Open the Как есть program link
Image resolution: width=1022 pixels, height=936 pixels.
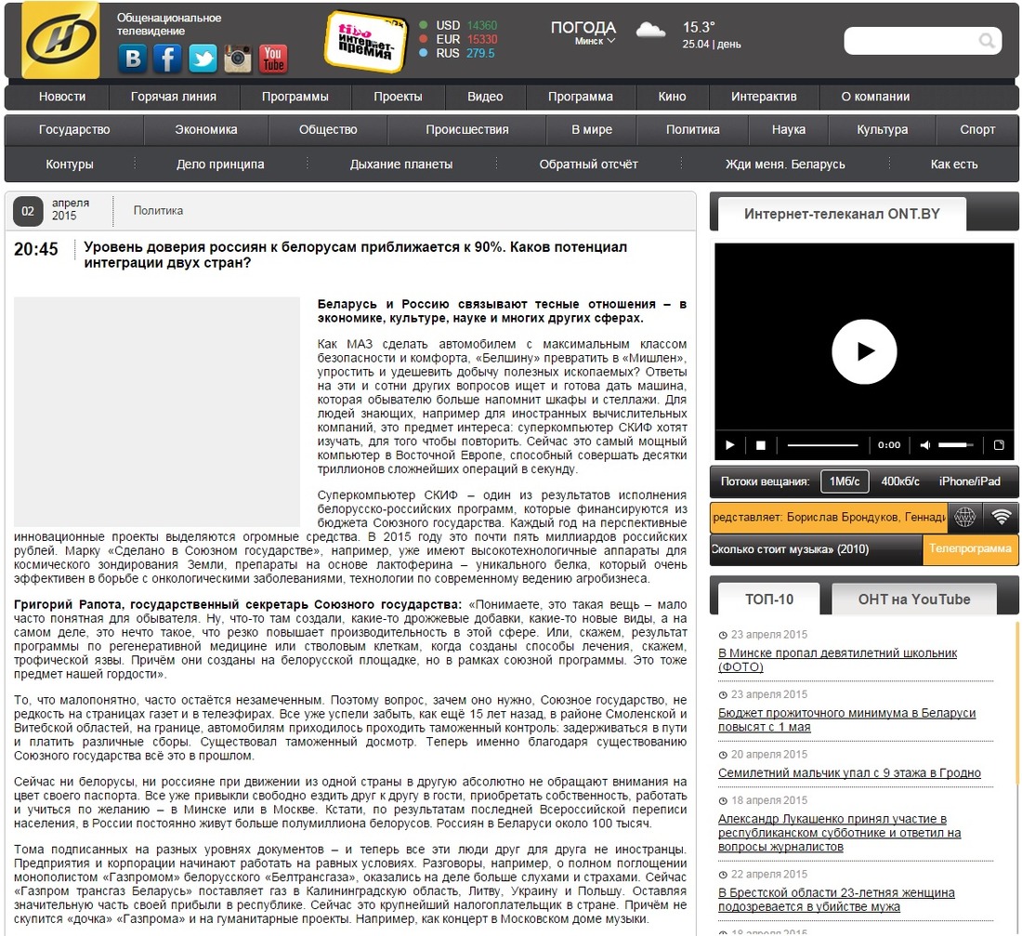(953, 165)
